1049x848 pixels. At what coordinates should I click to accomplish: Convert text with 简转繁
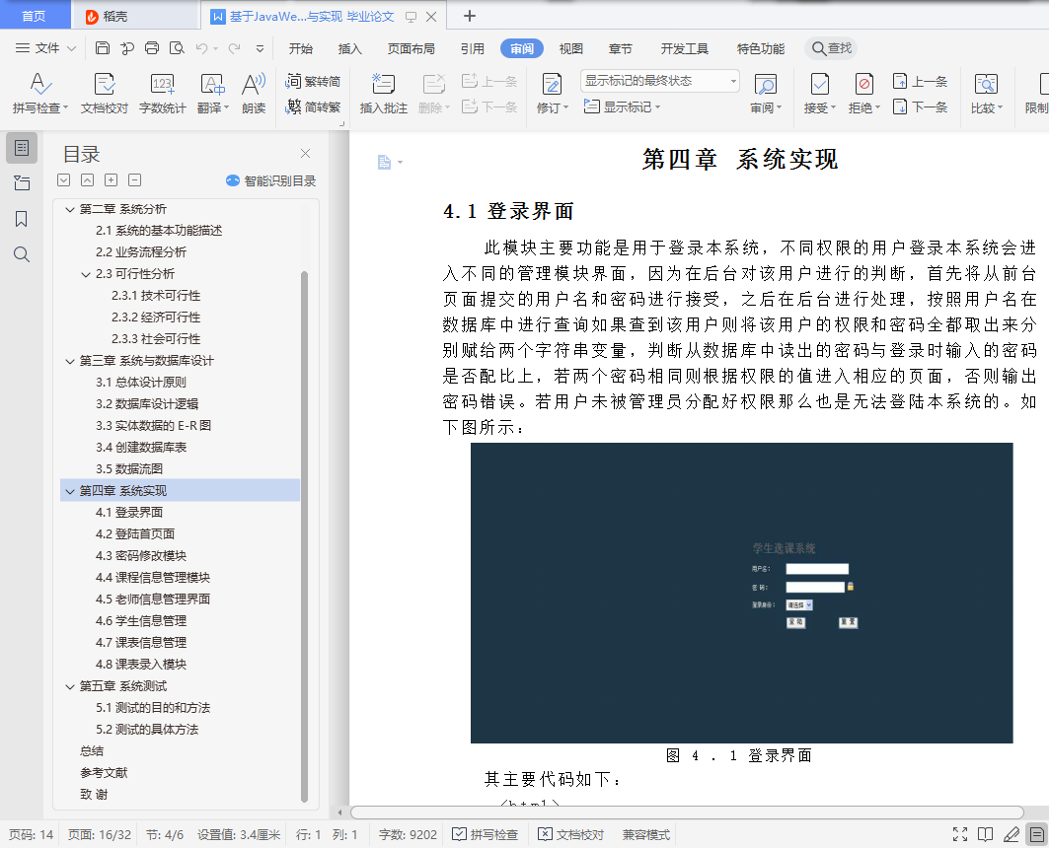pyautogui.click(x=313, y=106)
